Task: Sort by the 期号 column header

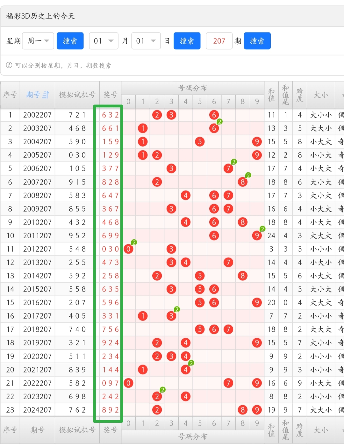Action: (37, 95)
